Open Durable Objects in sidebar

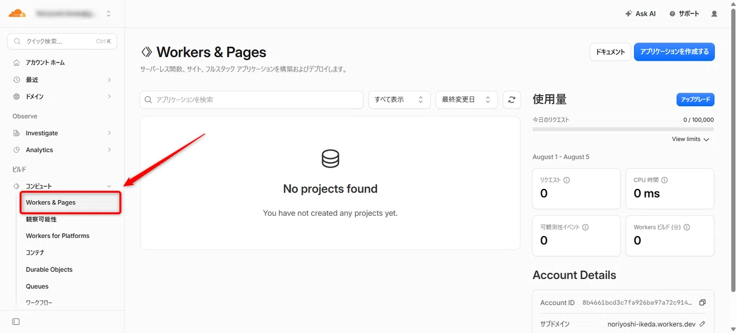(x=49, y=270)
